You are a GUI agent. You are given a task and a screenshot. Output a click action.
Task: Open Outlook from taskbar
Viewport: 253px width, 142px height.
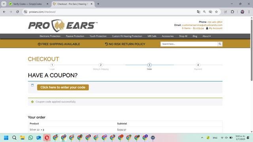pyautogui.click(x=39, y=138)
